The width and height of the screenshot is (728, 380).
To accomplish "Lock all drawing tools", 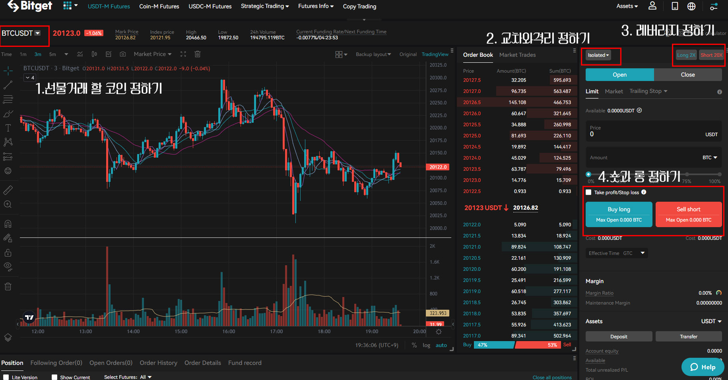I will (x=8, y=253).
